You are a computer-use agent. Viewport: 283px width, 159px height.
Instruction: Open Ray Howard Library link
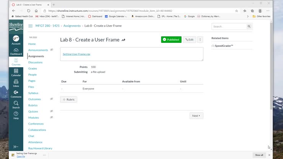pos(40,148)
